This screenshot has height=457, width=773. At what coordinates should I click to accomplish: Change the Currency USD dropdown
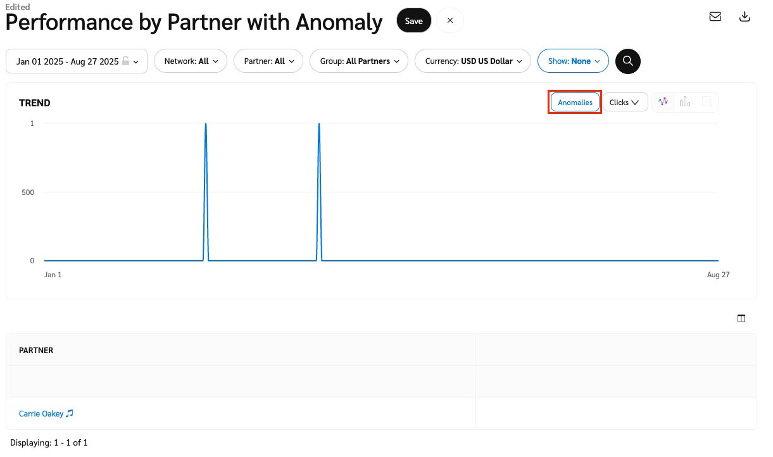coord(473,61)
